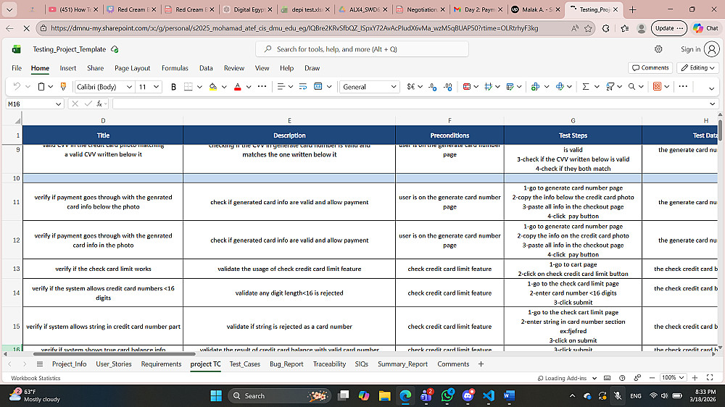This screenshot has width=725, height=407.
Task: Open WhatsApp from the taskbar
Action: pos(447,396)
